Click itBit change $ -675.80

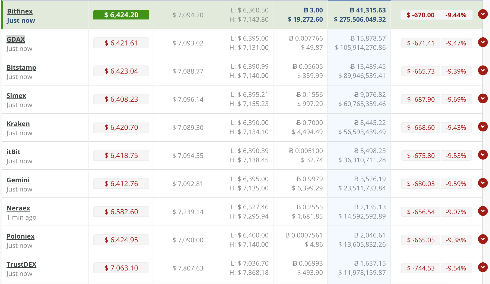coord(421,156)
